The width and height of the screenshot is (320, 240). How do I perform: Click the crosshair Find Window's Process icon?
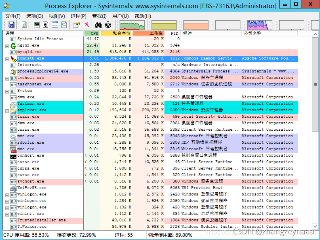[108, 25]
